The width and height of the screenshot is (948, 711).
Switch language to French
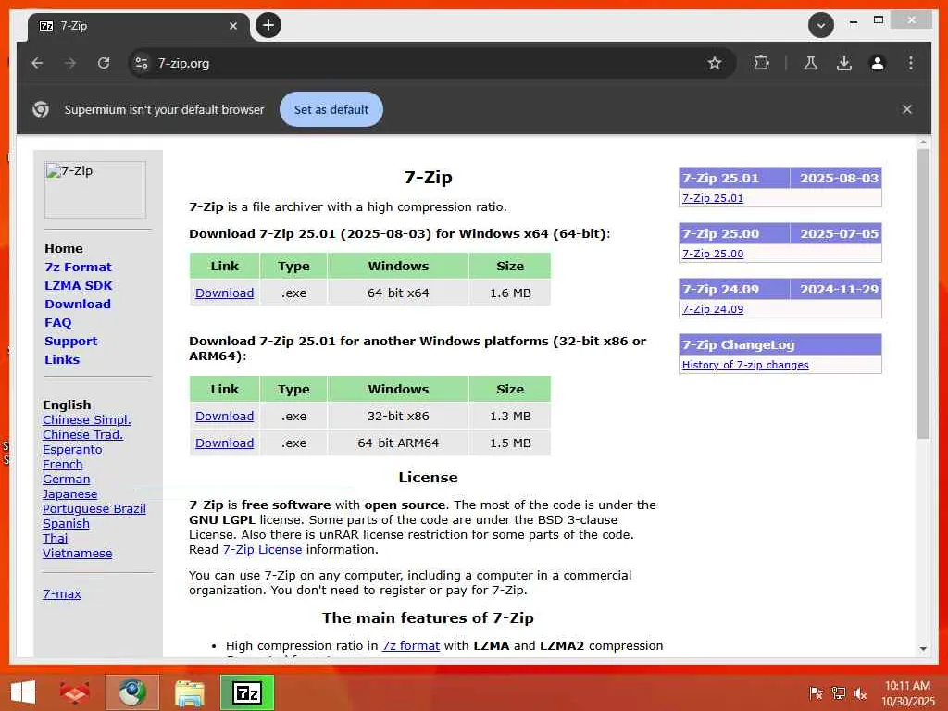point(62,465)
